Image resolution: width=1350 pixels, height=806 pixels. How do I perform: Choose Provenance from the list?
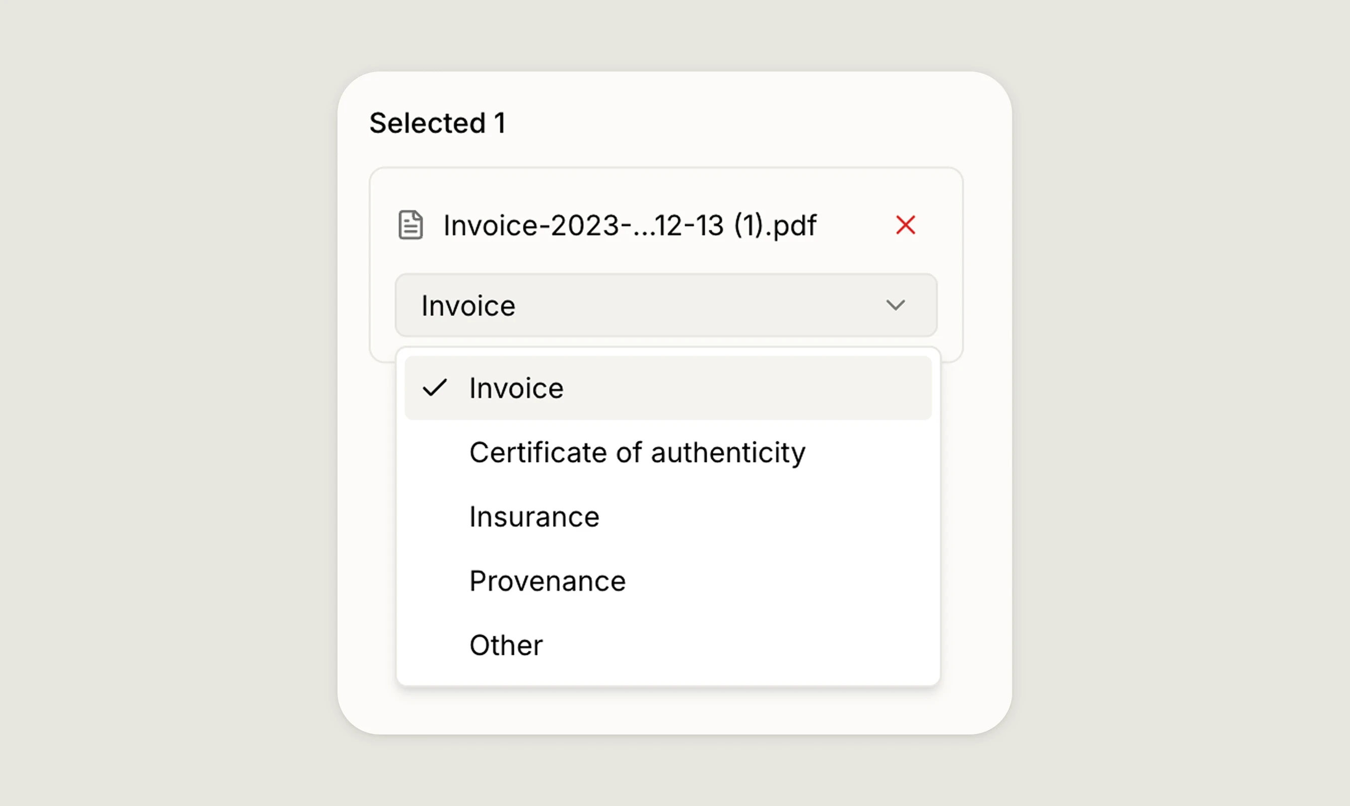pyautogui.click(x=547, y=580)
